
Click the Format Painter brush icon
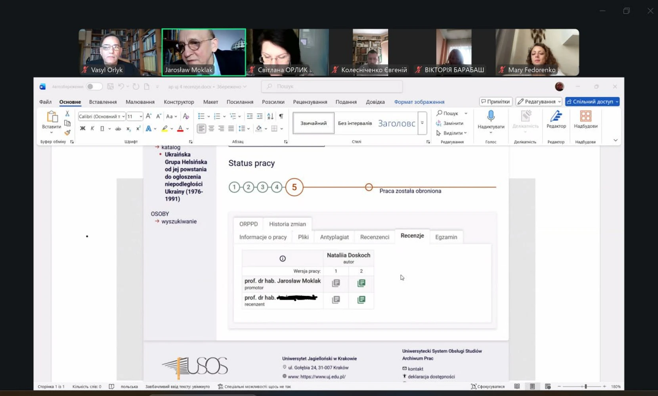tap(67, 133)
